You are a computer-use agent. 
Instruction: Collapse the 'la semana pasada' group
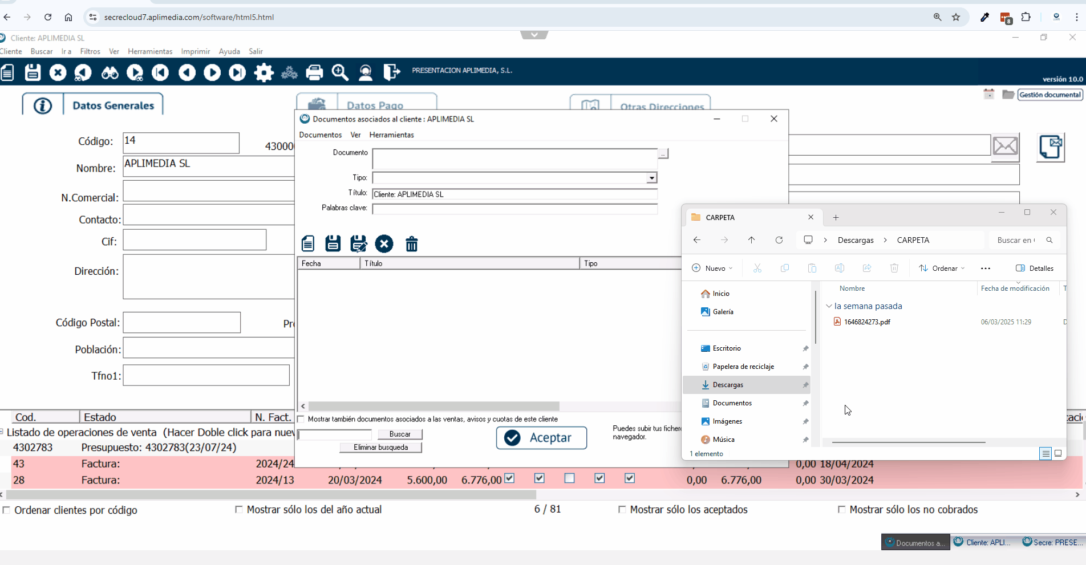click(829, 306)
